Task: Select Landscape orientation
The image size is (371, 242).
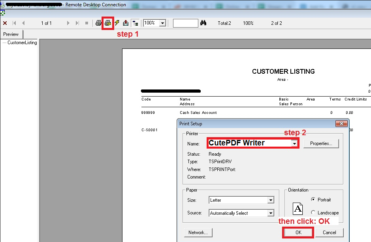Action: coord(314,212)
